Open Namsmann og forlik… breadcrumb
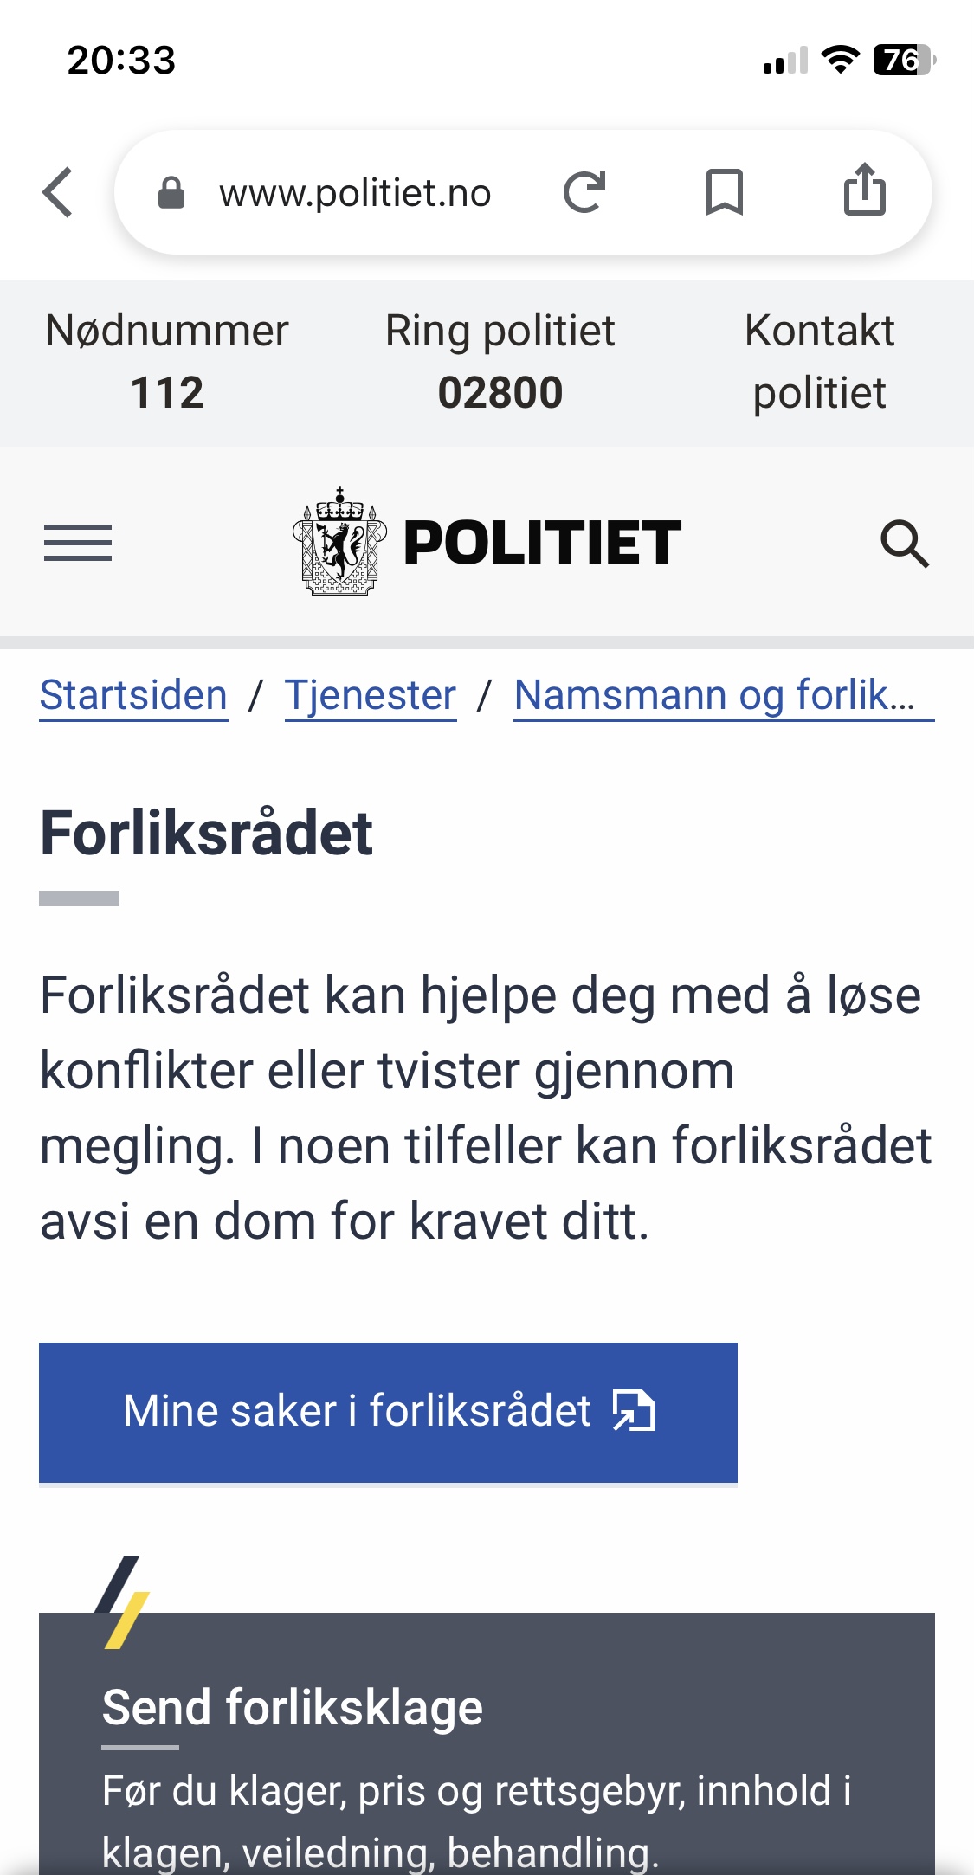Image resolution: width=974 pixels, height=1875 pixels. (x=723, y=696)
